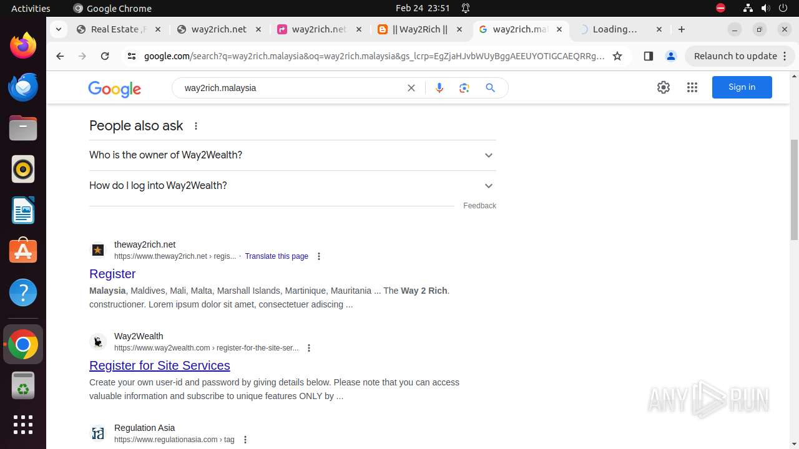
Task: Open People also ask more options
Action: [196, 126]
